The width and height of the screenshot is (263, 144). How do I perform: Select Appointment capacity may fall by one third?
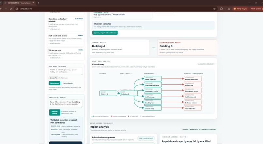tap(186, 141)
